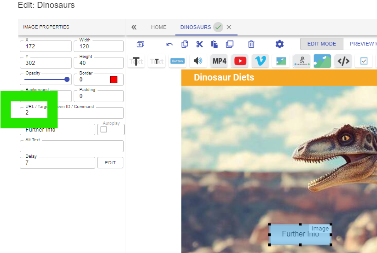Click the Delay field showing 7
The image size is (377, 253).
[x=57, y=163]
